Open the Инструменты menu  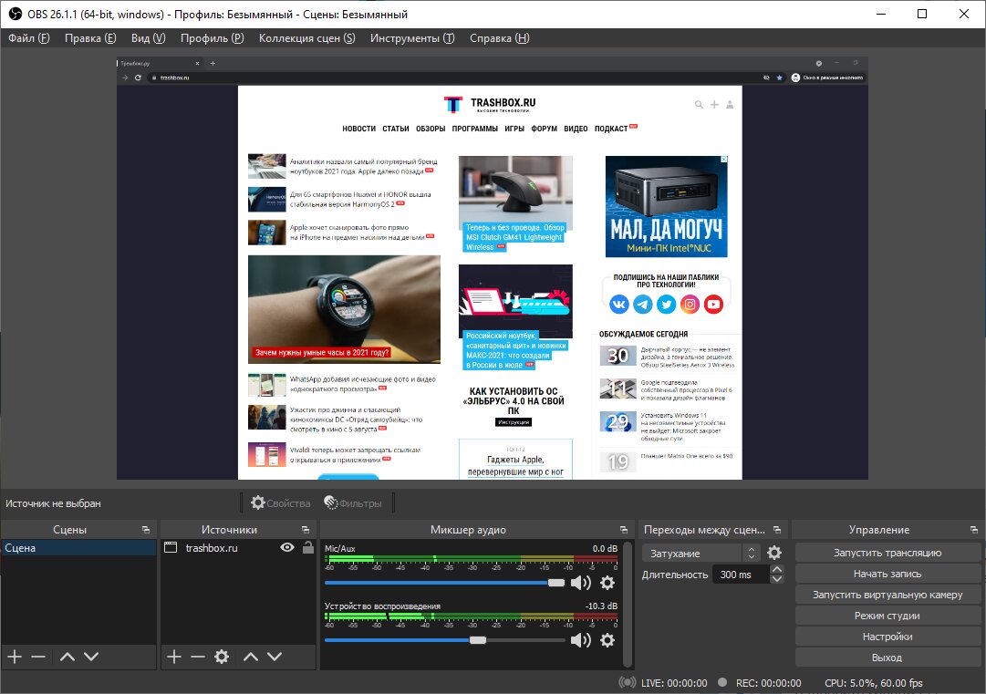(x=412, y=38)
